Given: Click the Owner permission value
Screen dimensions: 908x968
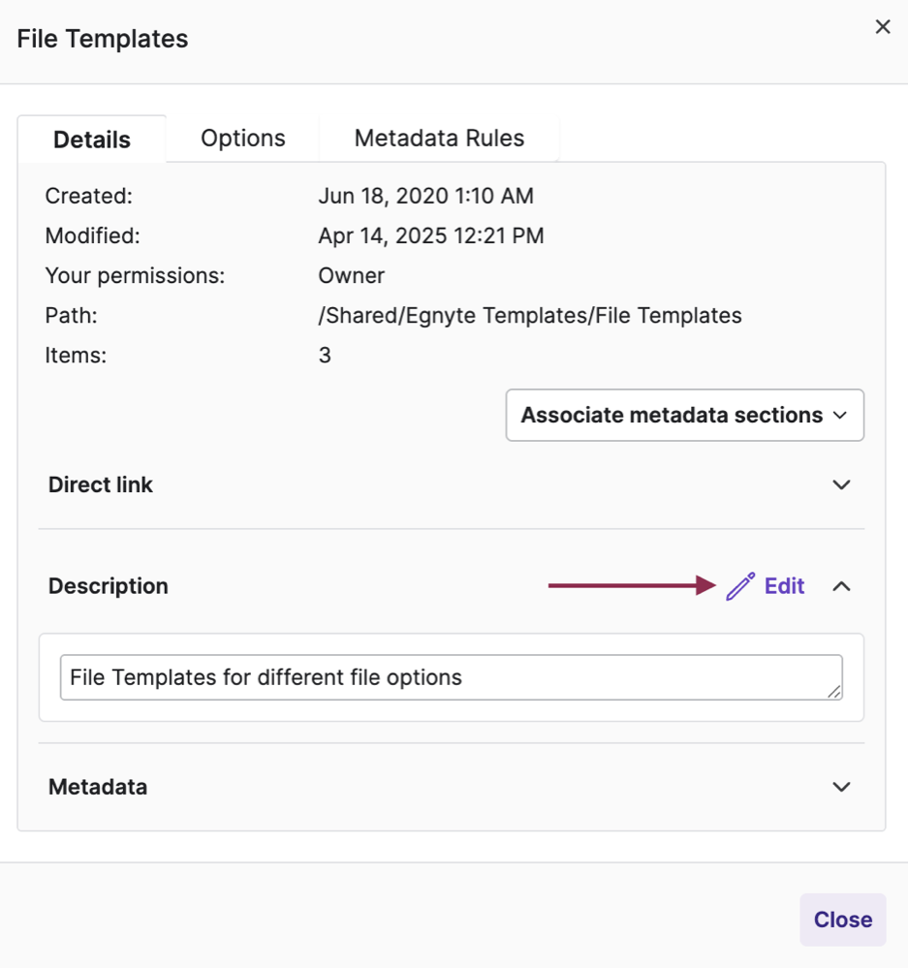Looking at the screenshot, I should 351,275.
